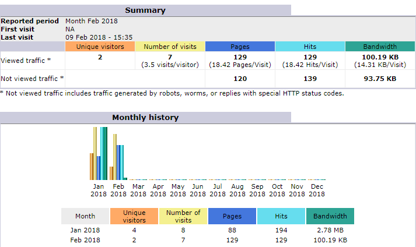This screenshot has height=247, width=416.
Task: Click the tall cyan Jan 2018 hits bar
Action: [103, 154]
